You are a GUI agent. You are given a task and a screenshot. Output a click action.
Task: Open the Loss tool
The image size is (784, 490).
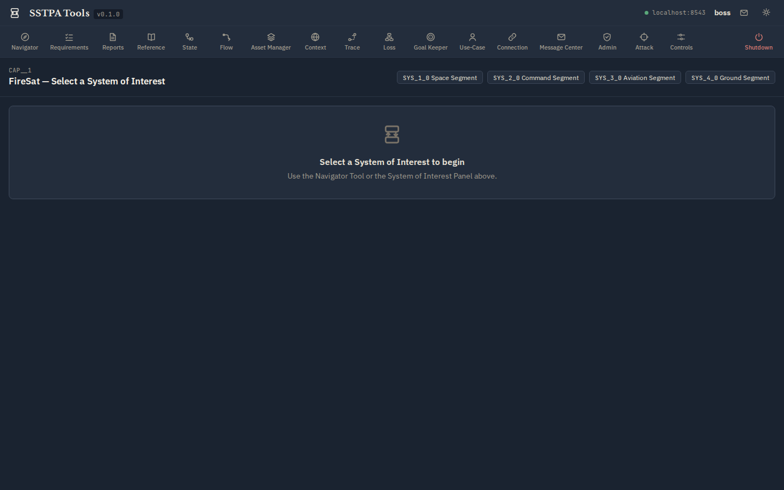click(389, 41)
